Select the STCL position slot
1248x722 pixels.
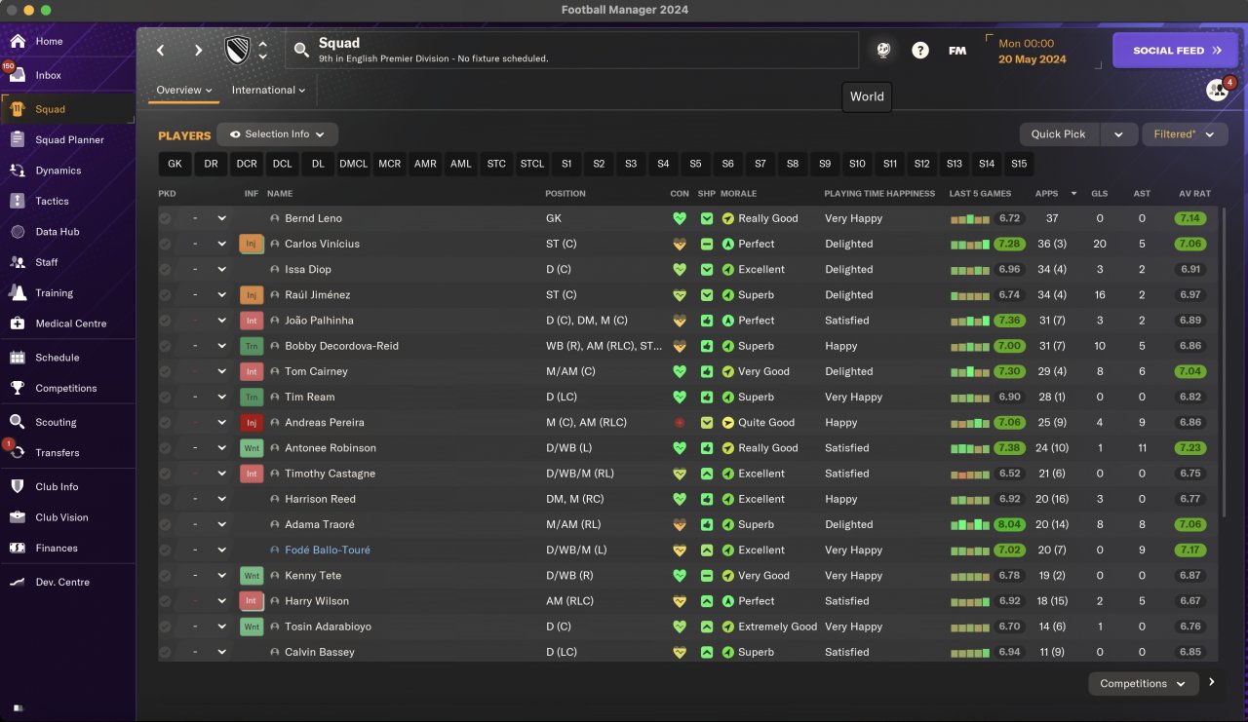click(532, 164)
